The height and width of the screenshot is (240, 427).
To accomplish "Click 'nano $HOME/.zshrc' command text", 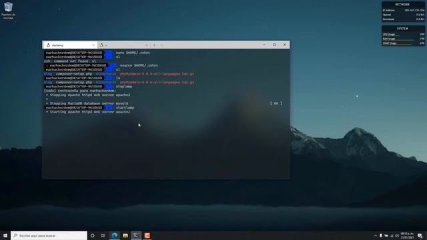I will (133, 53).
